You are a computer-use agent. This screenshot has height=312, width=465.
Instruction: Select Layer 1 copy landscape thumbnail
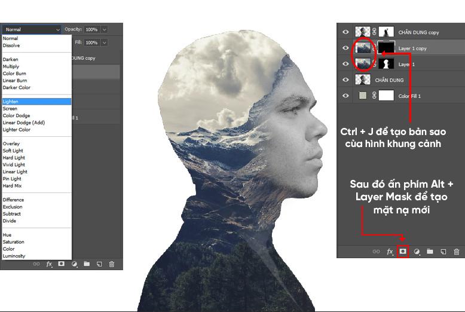point(363,47)
